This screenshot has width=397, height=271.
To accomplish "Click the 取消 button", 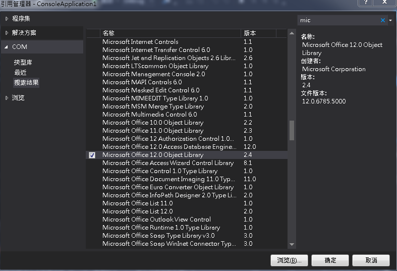I will tap(371, 260).
